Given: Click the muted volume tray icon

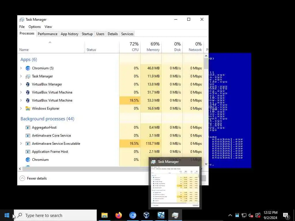Looking at the screenshot, I should [251, 215].
